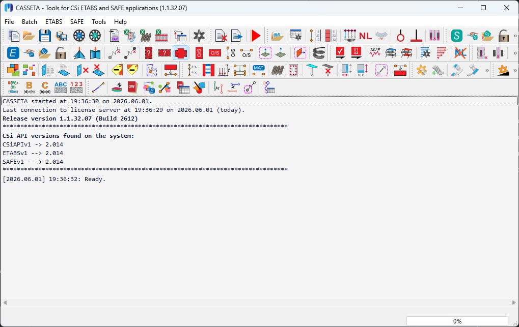Click the blue 'ABC' text icon
519x327 pixels.
(61, 87)
